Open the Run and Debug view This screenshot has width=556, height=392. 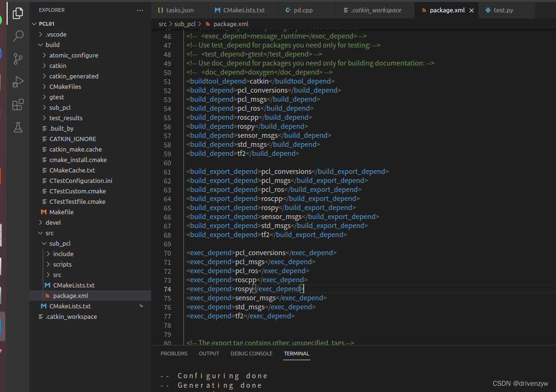18,81
